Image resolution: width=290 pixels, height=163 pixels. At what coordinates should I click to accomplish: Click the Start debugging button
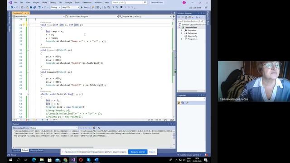pos(85,7)
